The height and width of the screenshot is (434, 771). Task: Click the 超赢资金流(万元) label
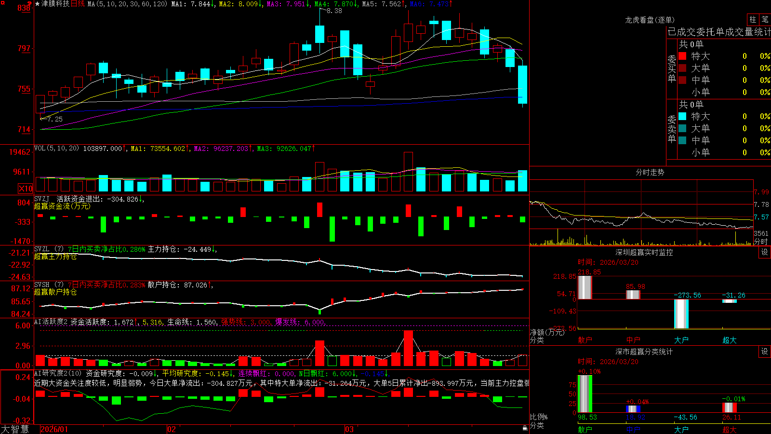[x=62, y=206]
